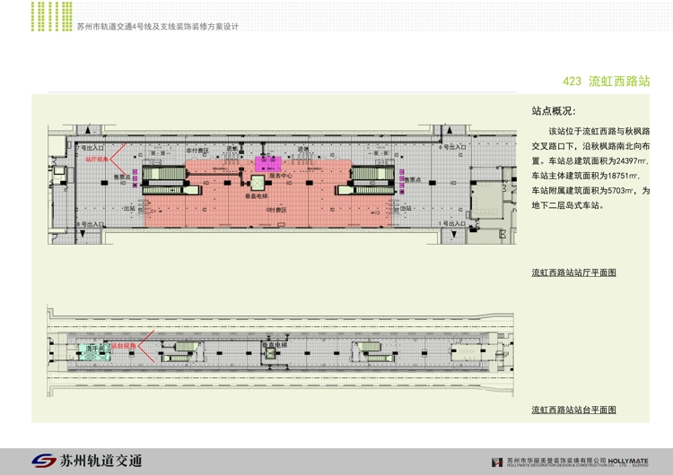Click the 服务中心 label
This screenshot has width=673, height=475.
(281, 176)
